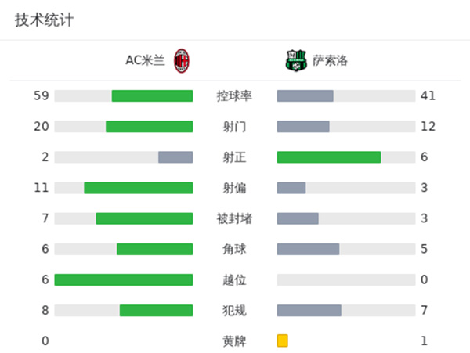Click AC Milan's possession value 59

42,95
